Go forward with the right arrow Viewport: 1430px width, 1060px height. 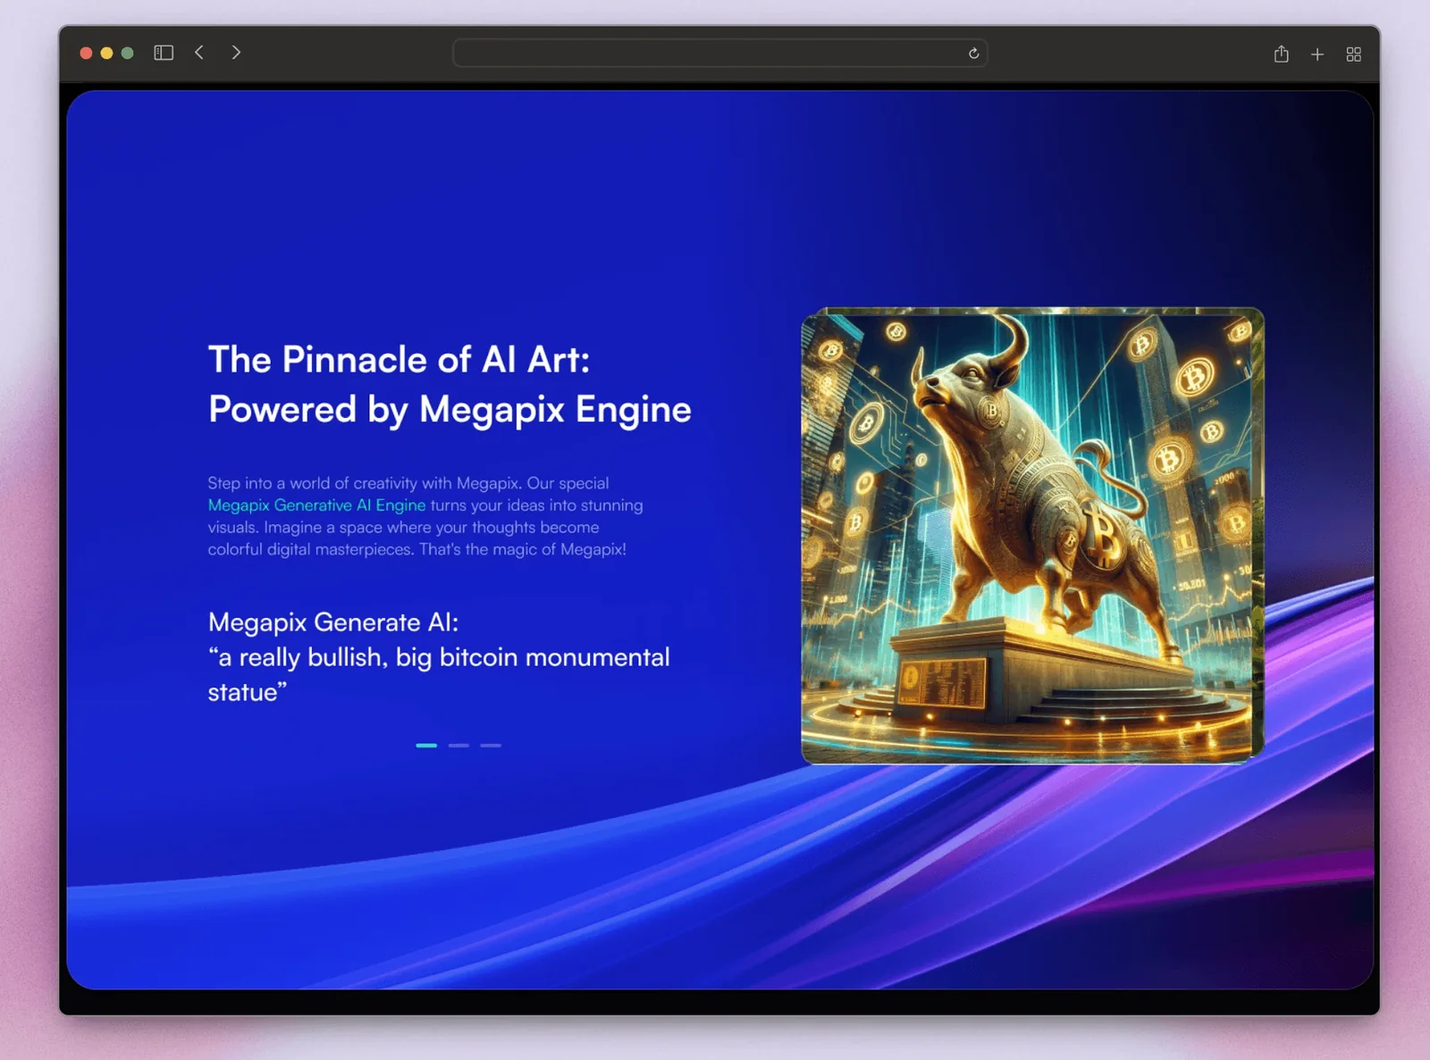pyautogui.click(x=236, y=53)
